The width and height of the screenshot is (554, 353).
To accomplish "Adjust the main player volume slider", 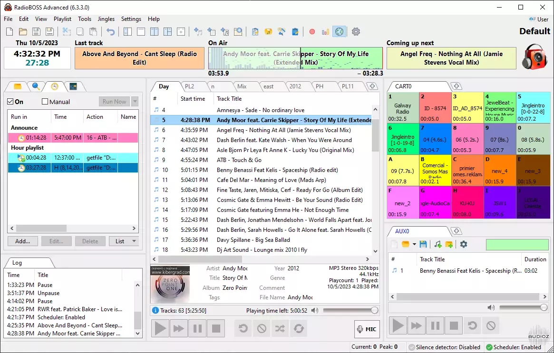I will (350, 310).
